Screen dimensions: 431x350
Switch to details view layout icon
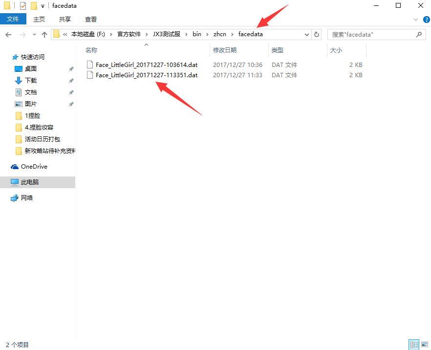pos(414,345)
